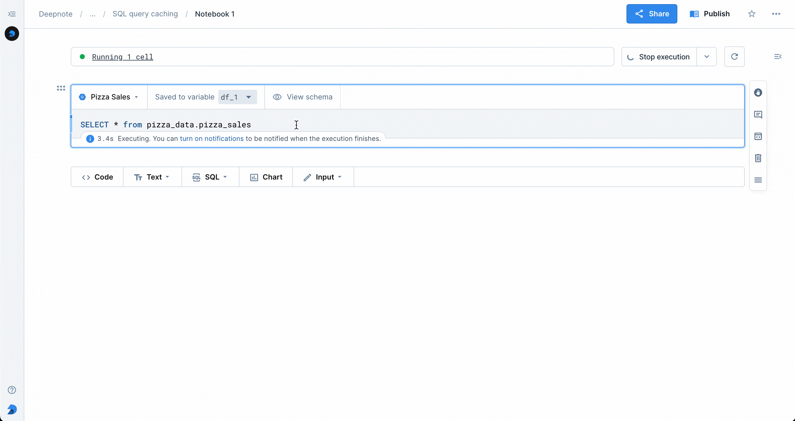The height and width of the screenshot is (421, 795).
Task: Select the Chart tab in toolbar
Action: point(266,177)
